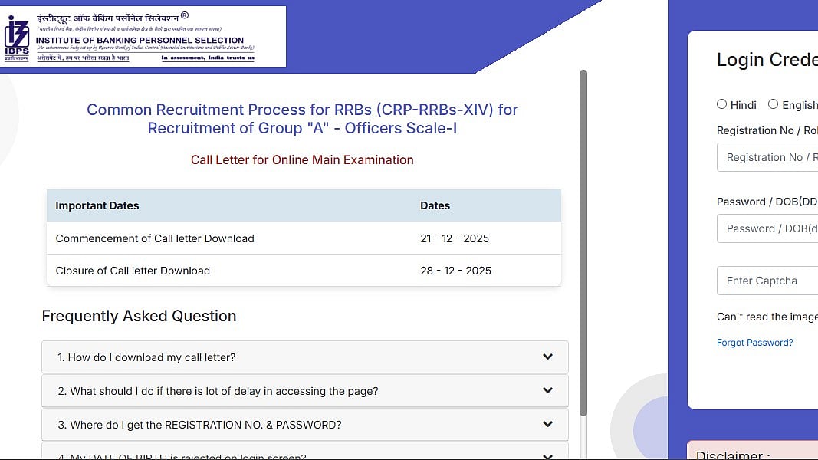Click the 'Login Credentials' panel heading
The height and width of the screenshot is (460, 818).
pyautogui.click(x=767, y=59)
